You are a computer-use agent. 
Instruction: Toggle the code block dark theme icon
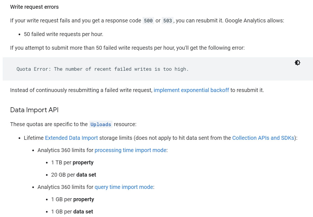pyautogui.click(x=297, y=63)
